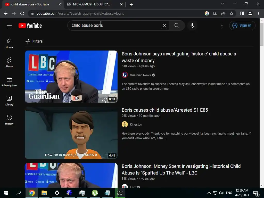Bookmark this page with star
This screenshot has height=198, width=264.
[232, 13]
